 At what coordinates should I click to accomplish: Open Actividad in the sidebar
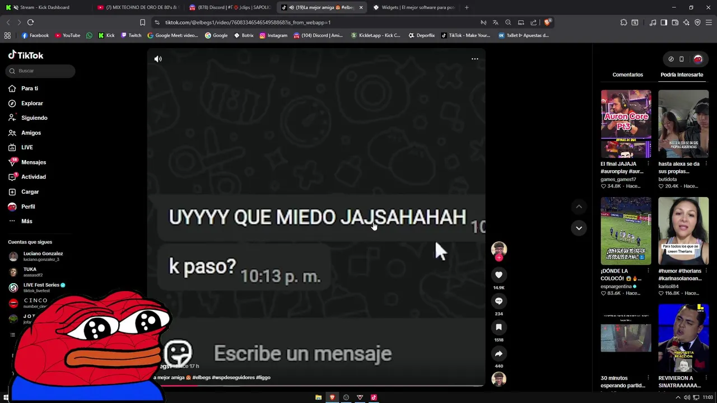(x=27, y=177)
